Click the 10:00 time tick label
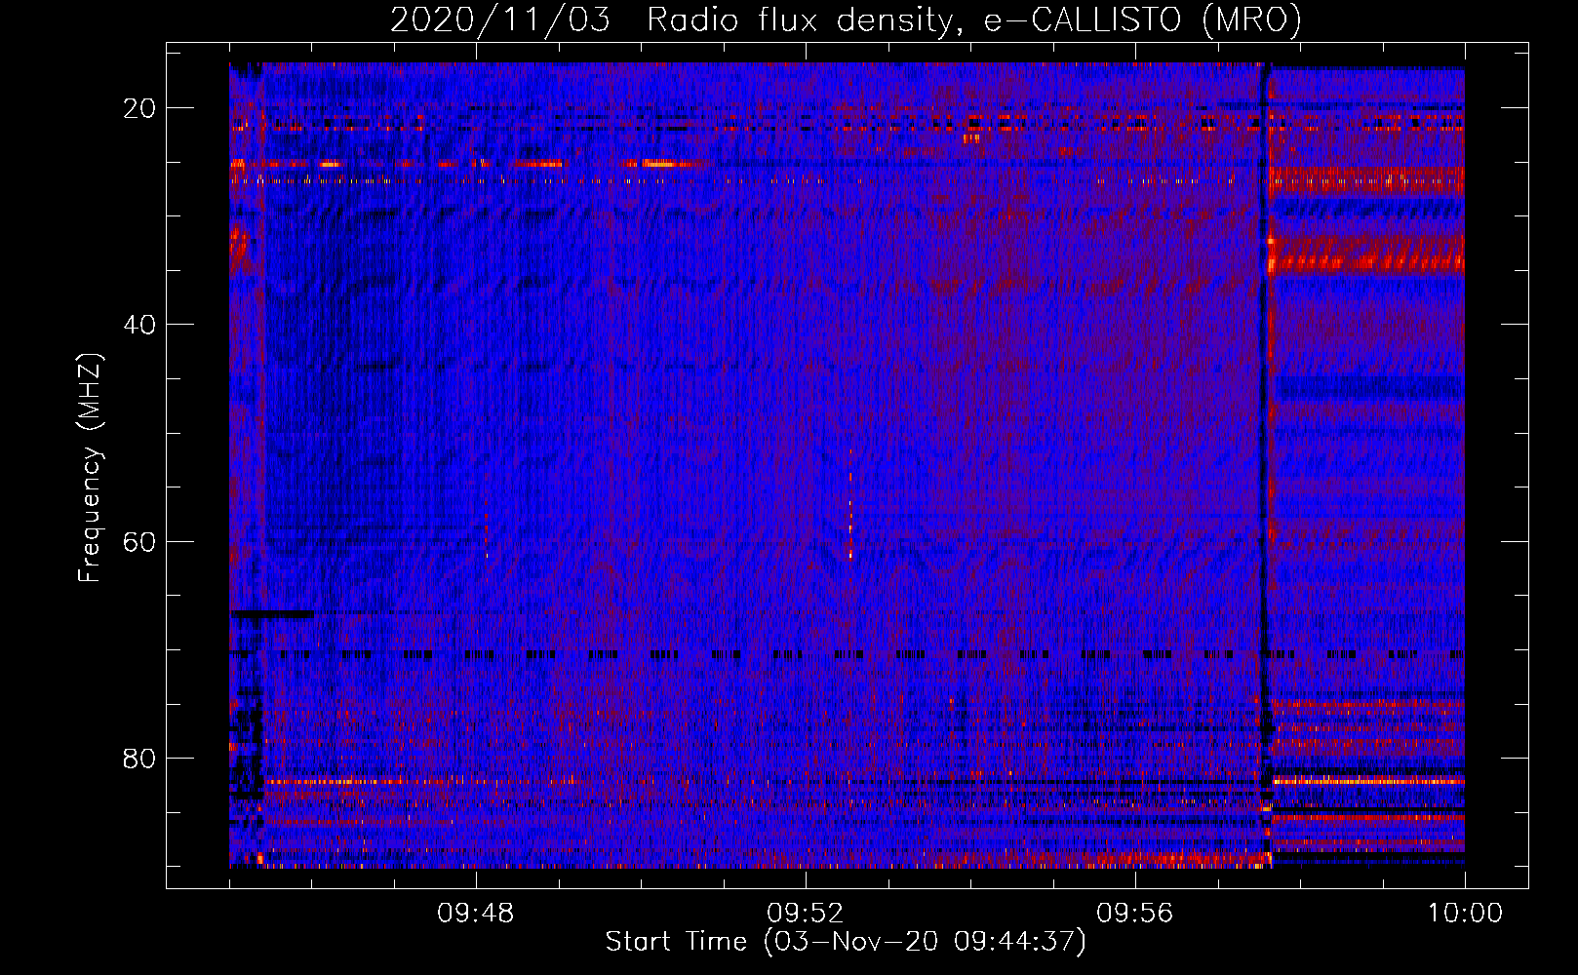The image size is (1578, 975). pos(1465,914)
